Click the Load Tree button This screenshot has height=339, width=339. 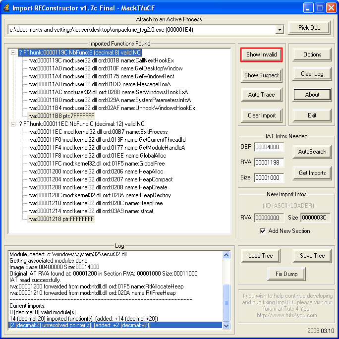point(260,256)
